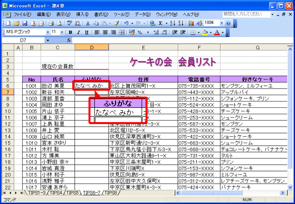Switch to the TIPS4 sheet tab

56,193
